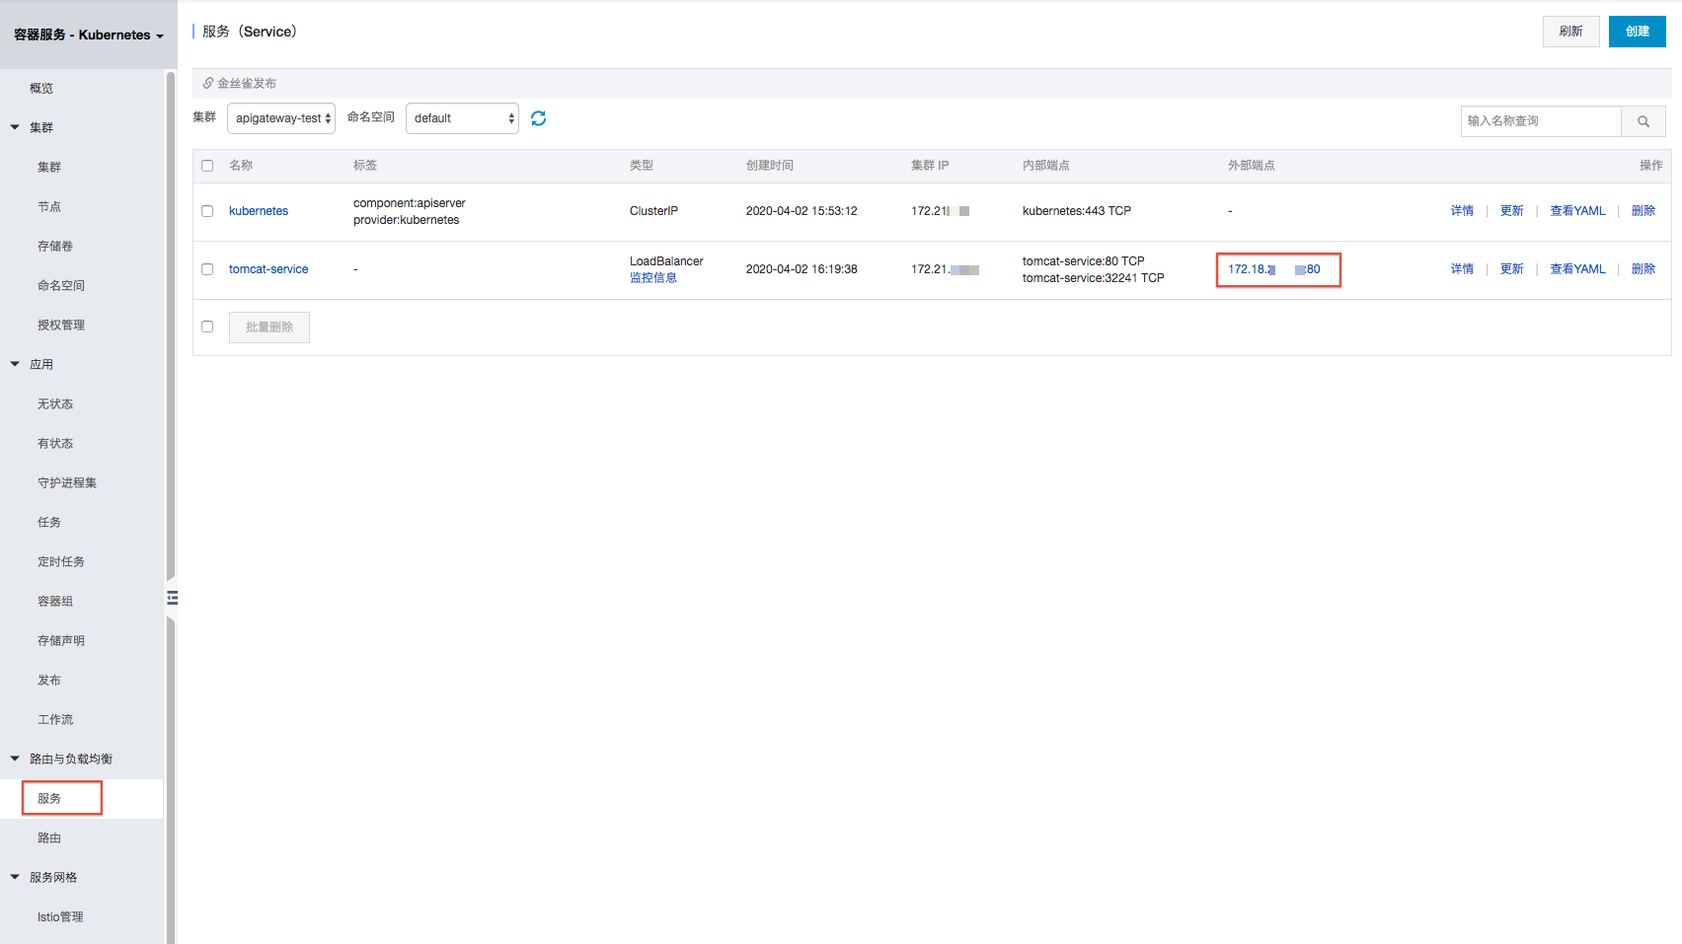This screenshot has width=1682, height=944.
Task: Click the refresh icon beside the namespace dropdown
Action: (x=538, y=118)
